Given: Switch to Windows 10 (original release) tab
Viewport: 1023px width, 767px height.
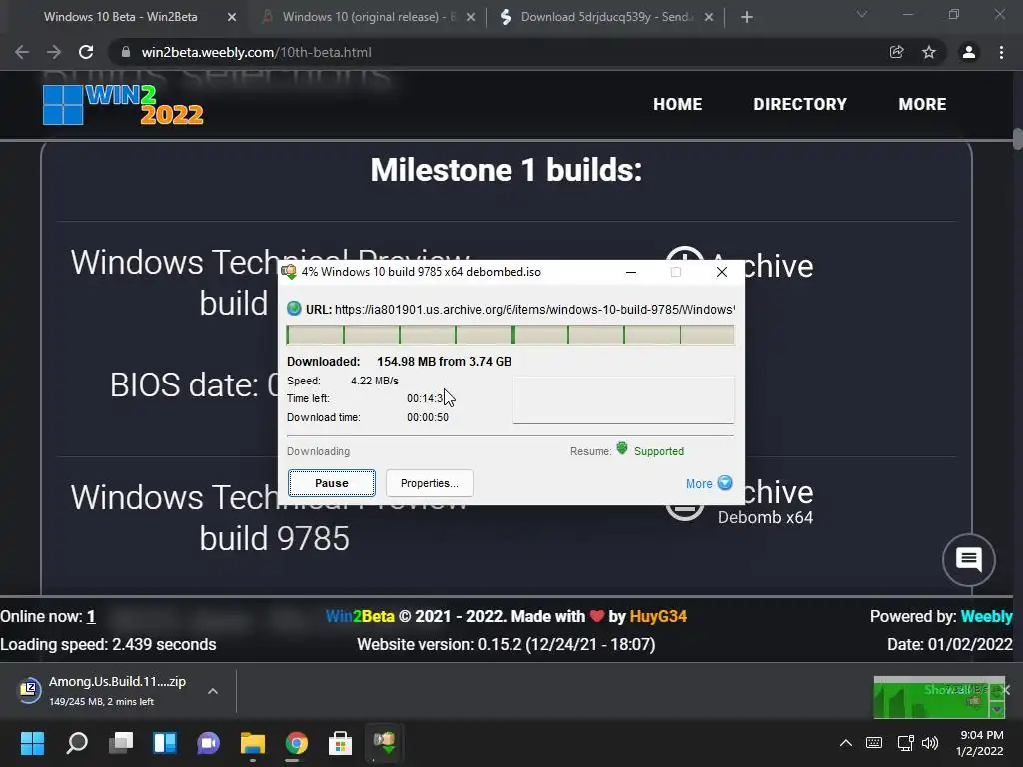Looking at the screenshot, I should 369,17.
